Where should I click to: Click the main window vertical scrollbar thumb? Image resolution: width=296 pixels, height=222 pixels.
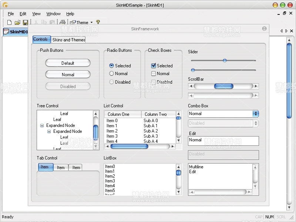pos(289,81)
